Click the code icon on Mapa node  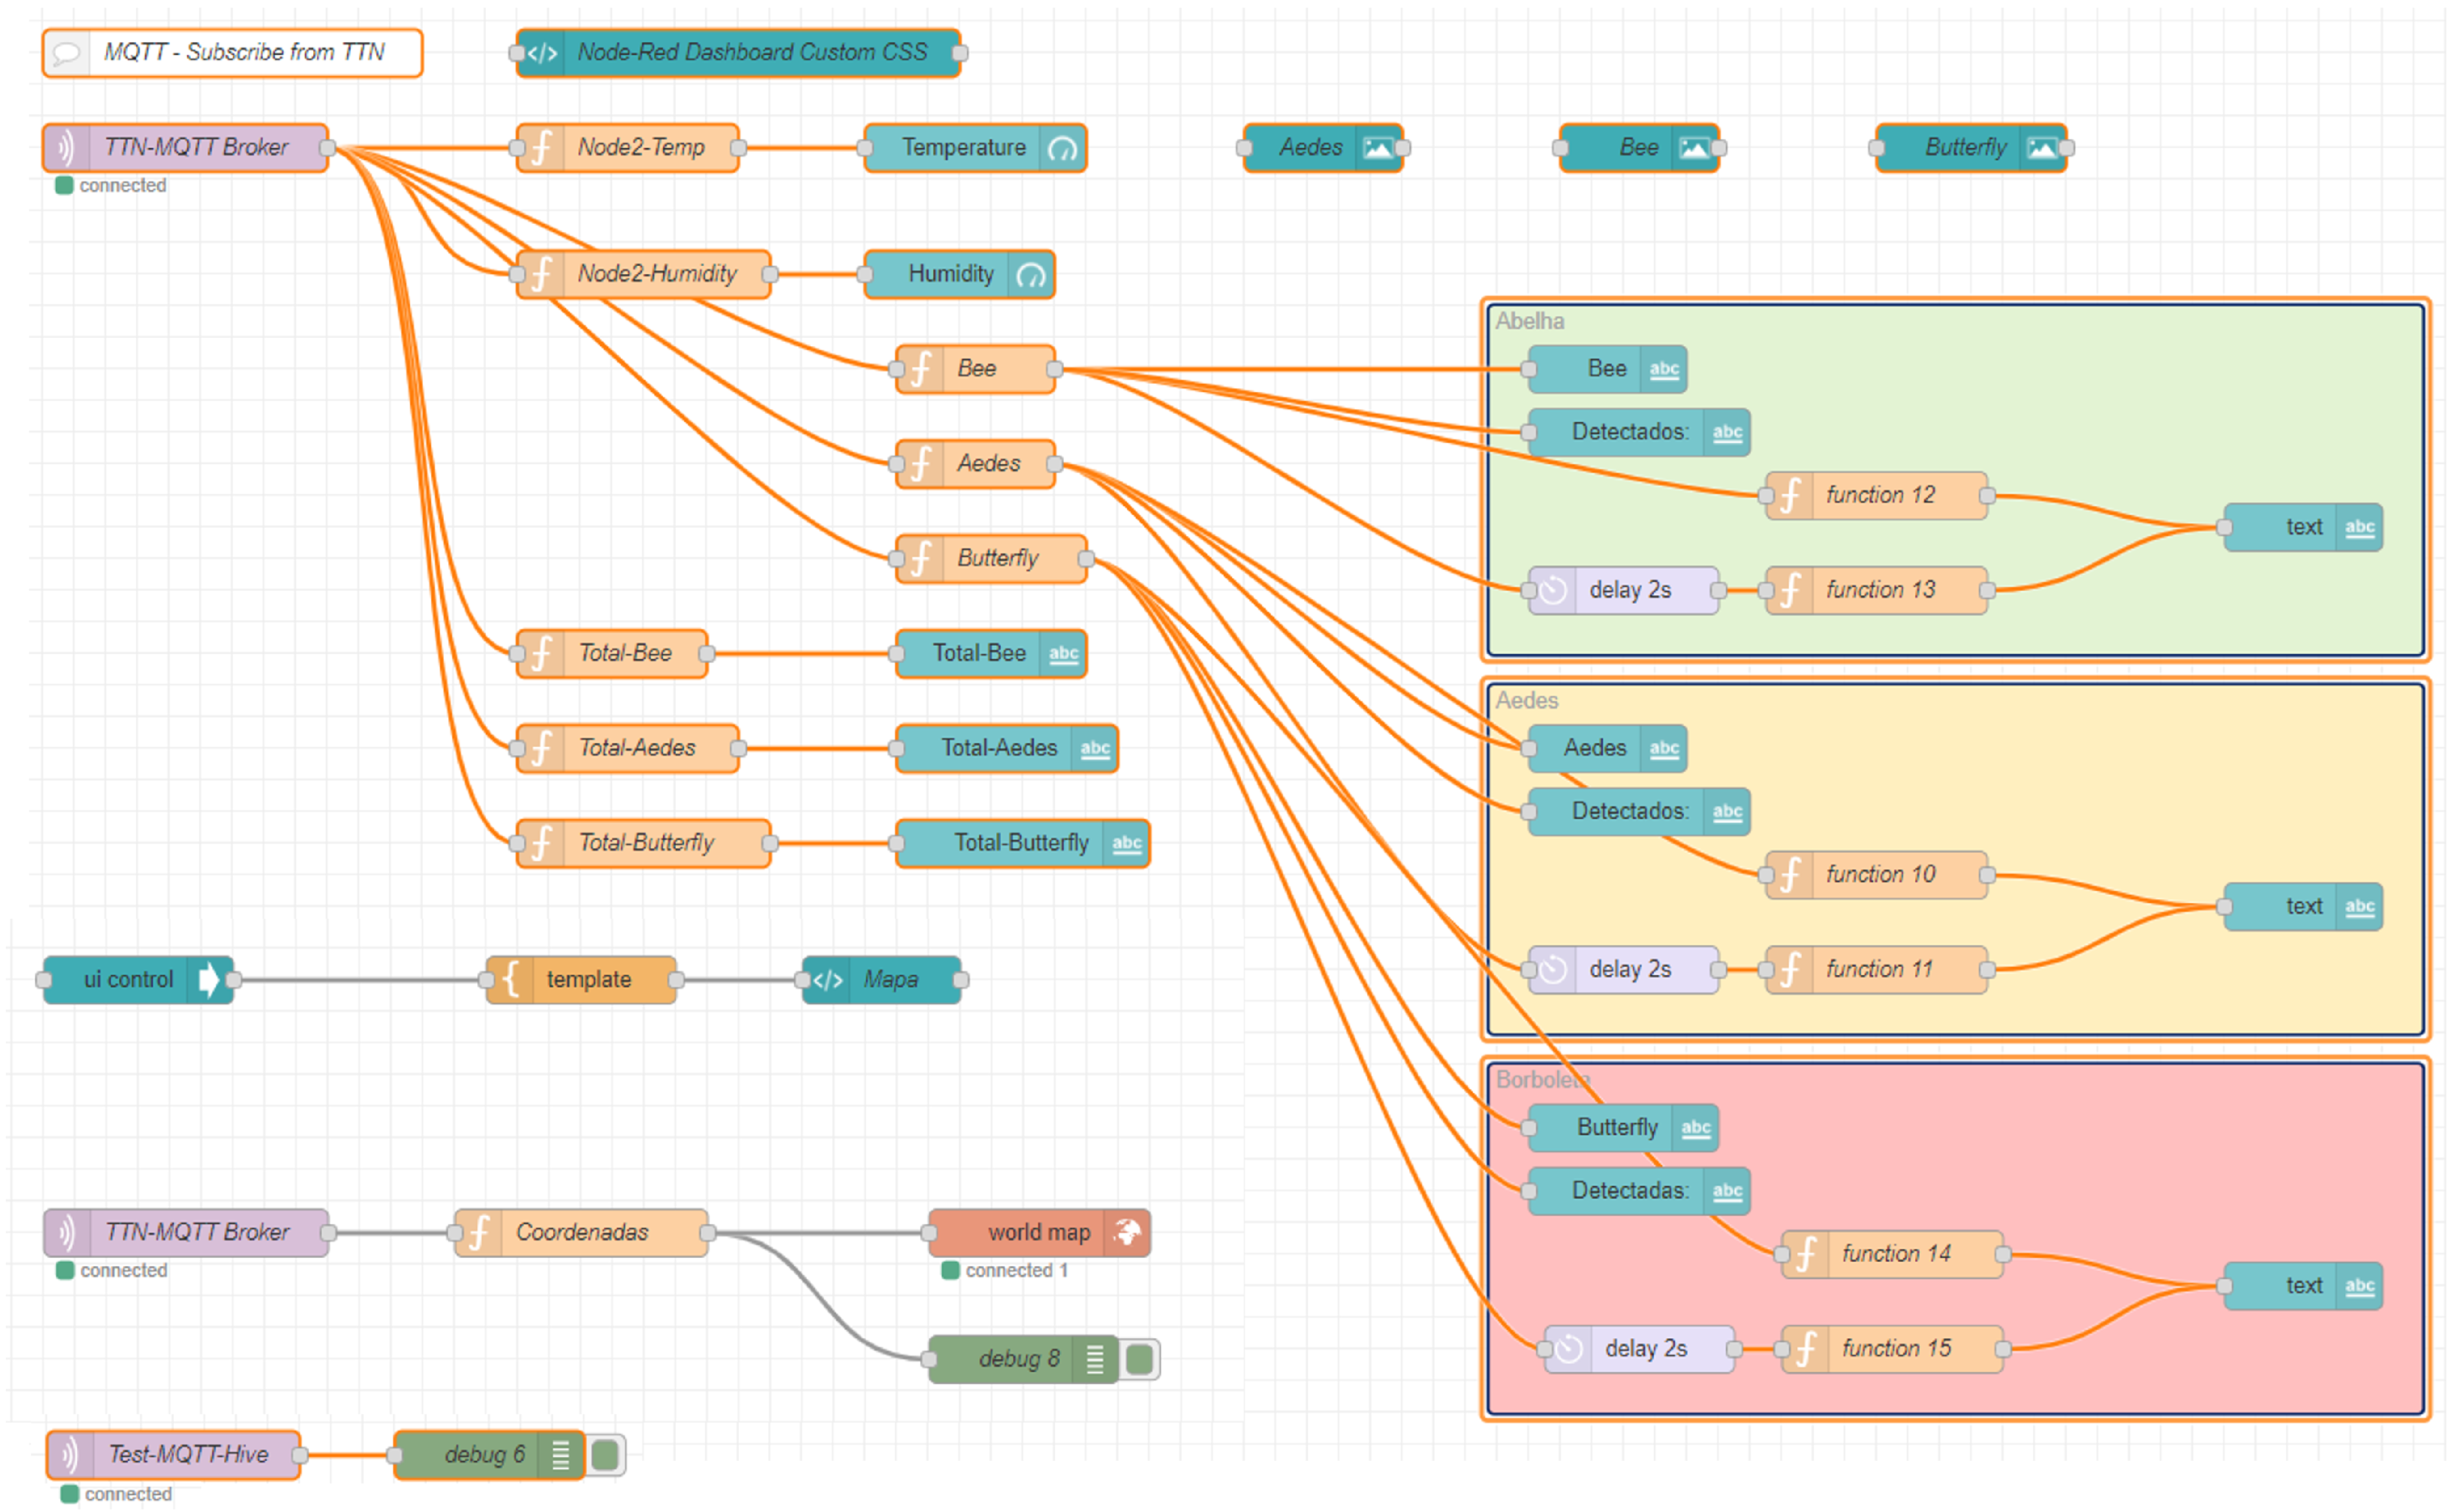(828, 979)
